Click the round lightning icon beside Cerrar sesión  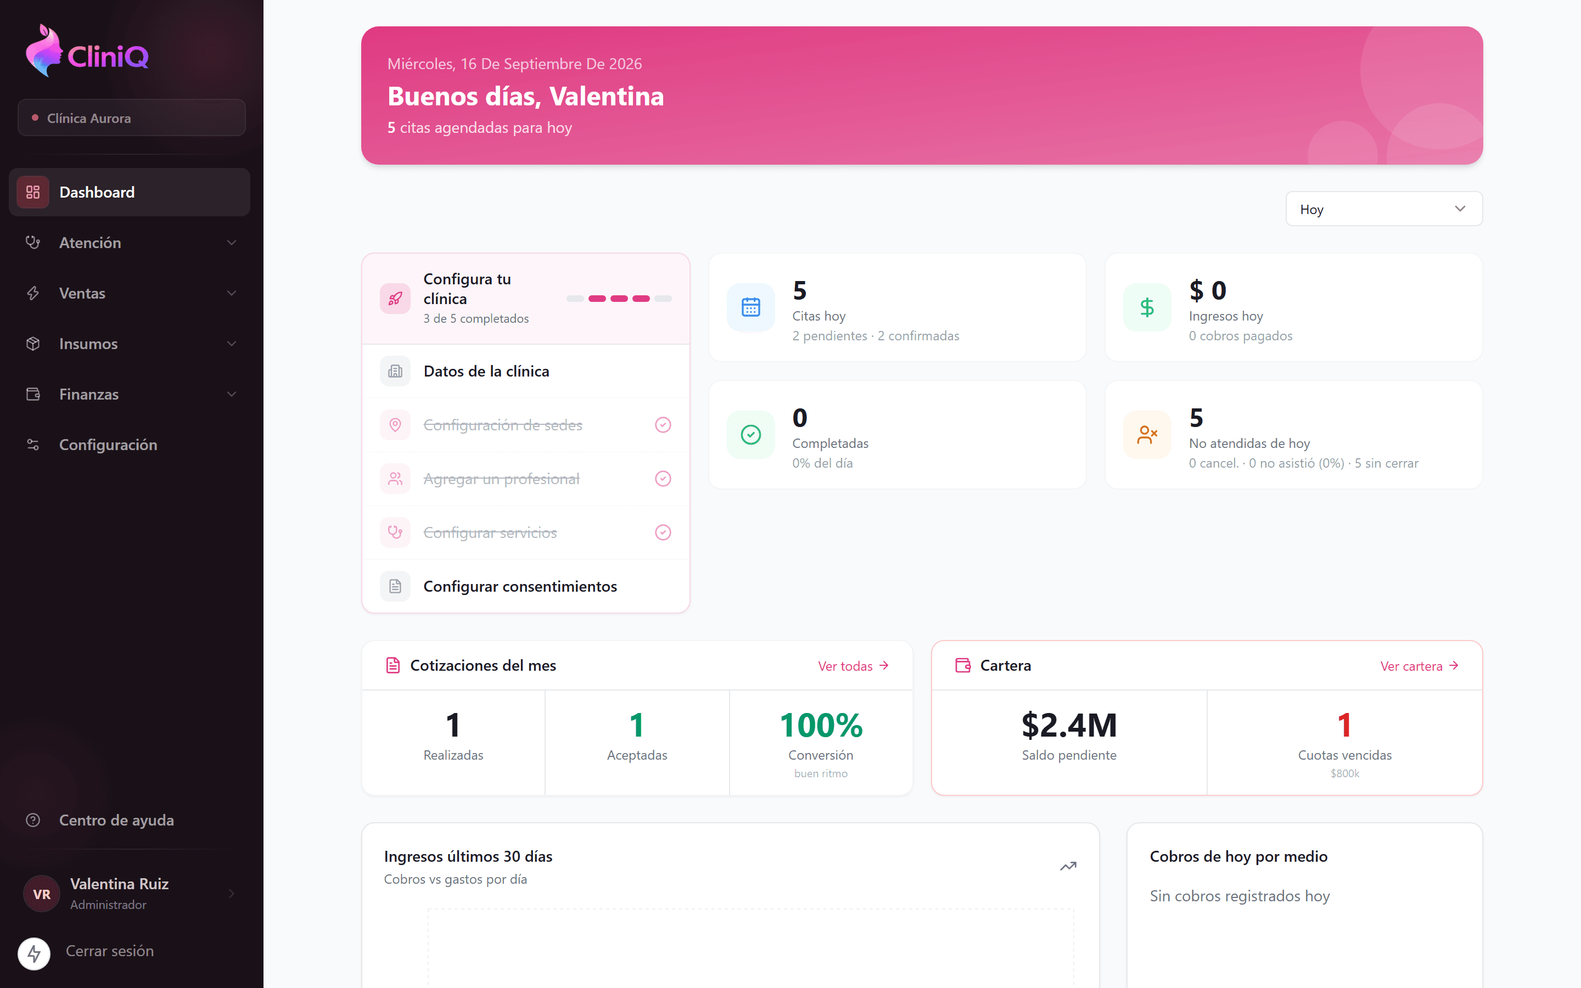(34, 954)
